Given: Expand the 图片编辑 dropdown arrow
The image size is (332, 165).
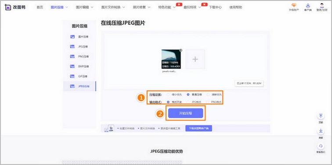Looking at the screenshot, I should (92, 7).
